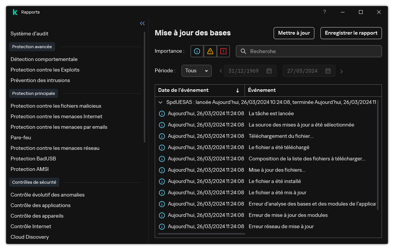Go to previous period with left arrow
The width and height of the screenshot is (394, 250).
click(x=221, y=71)
